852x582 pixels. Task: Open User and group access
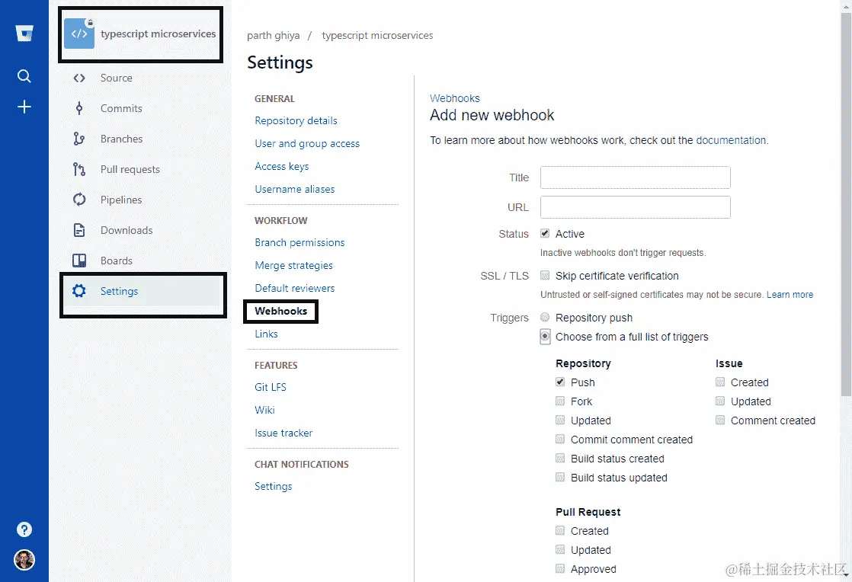point(307,143)
